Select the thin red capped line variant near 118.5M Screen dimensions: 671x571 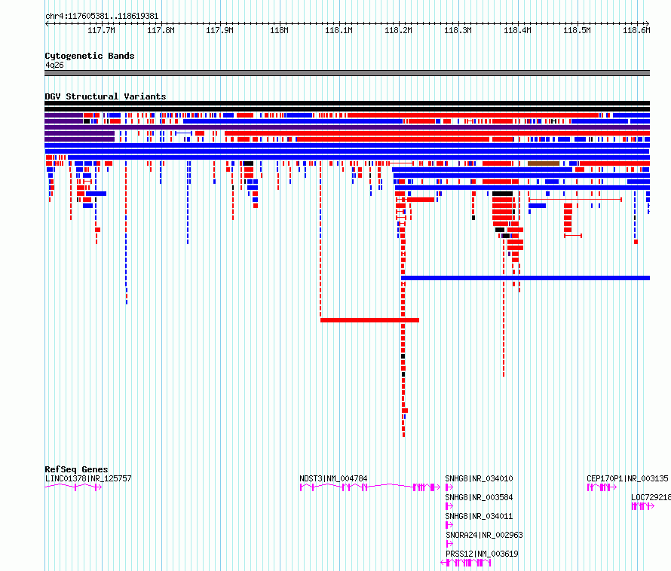point(575,200)
